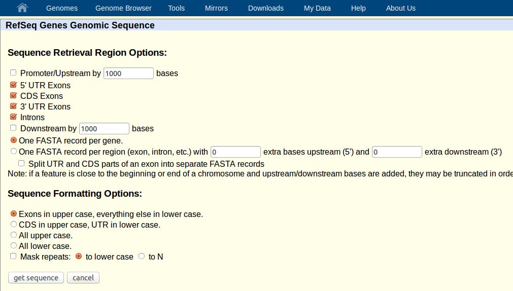
Task: Click the RefSeq Genes Genomic Sequence heading
Action: 80,25
